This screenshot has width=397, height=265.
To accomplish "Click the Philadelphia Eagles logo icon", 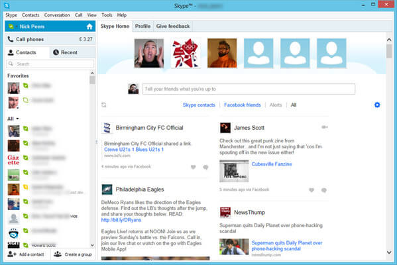I will (107, 189).
